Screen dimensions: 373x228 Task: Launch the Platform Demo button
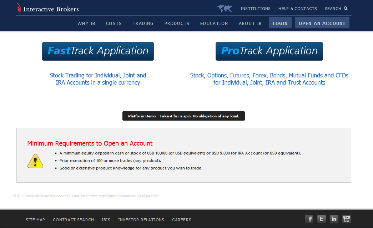click(184, 116)
